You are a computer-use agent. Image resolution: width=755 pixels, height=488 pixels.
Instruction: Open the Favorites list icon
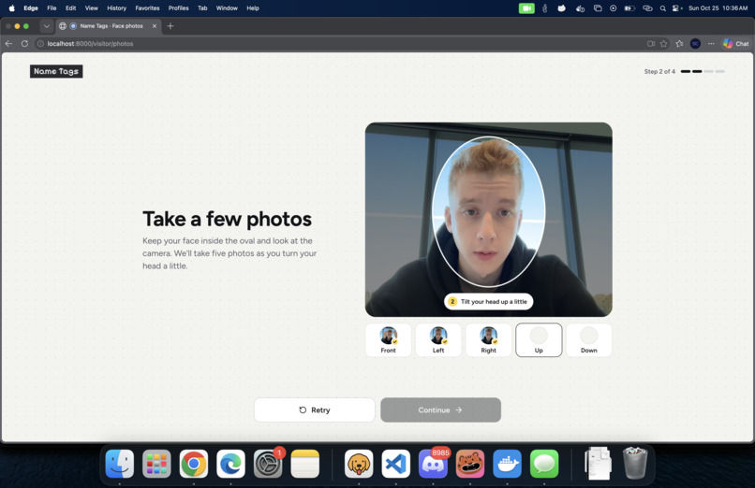(x=679, y=43)
